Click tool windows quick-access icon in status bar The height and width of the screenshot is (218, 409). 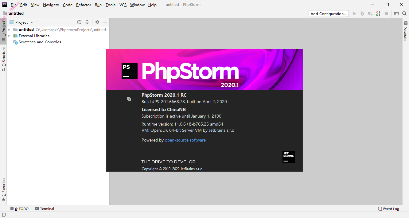tap(4, 215)
